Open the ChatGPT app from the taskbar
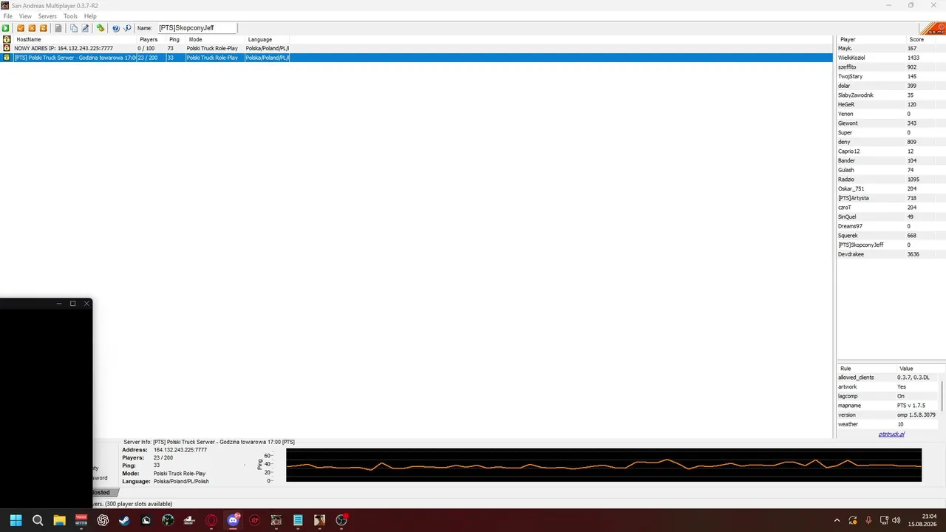946x532 pixels. (x=103, y=520)
